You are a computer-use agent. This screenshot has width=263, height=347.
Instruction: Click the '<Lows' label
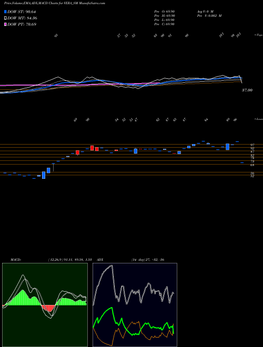click(259, 119)
